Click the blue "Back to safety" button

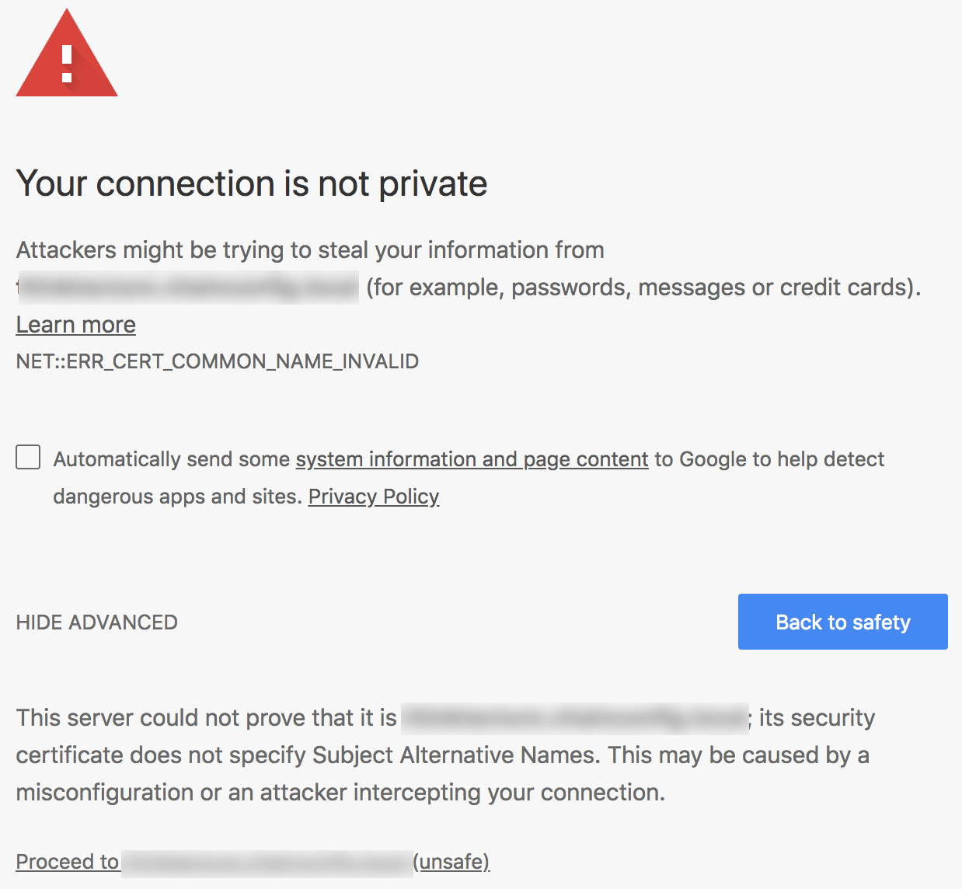pos(842,622)
